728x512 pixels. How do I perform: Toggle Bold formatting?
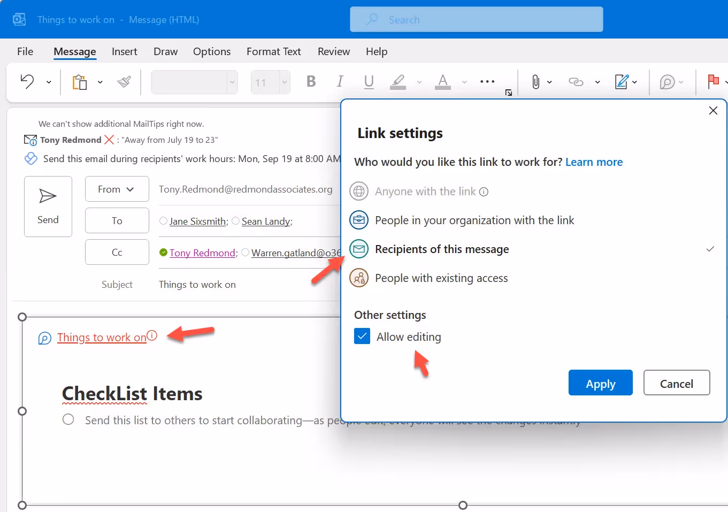coord(311,81)
